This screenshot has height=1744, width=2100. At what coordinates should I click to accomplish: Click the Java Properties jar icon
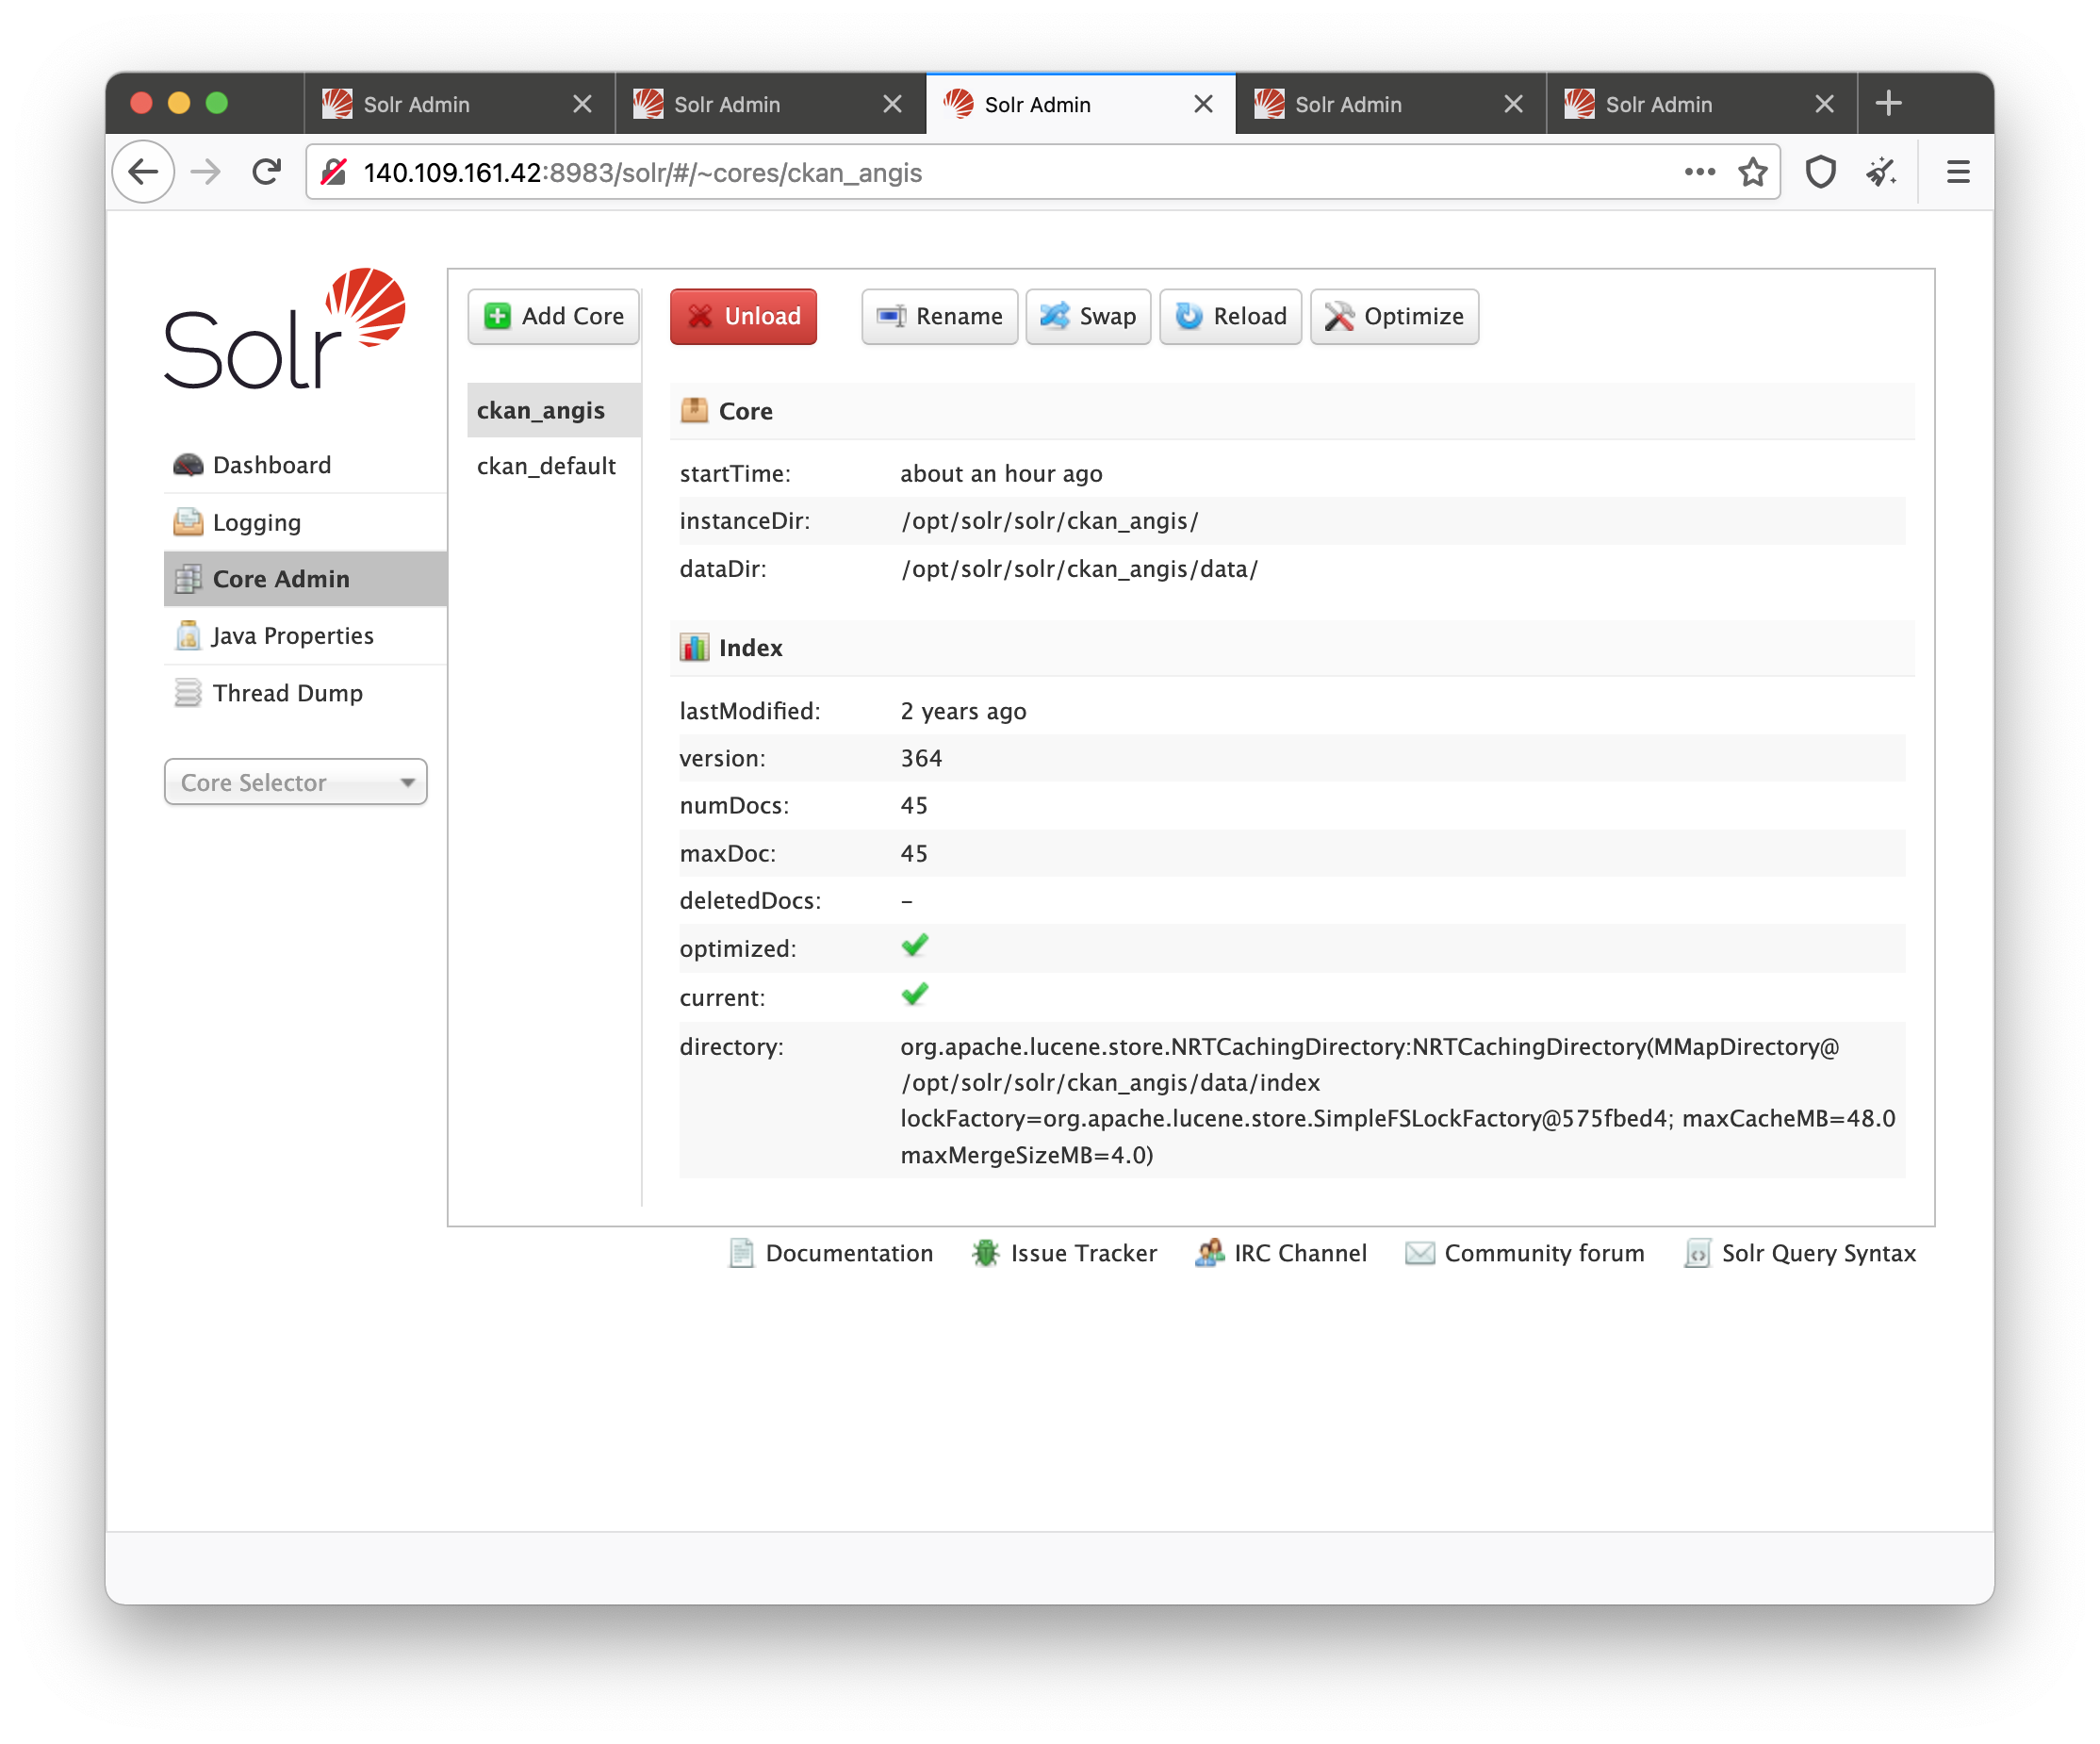tap(188, 636)
